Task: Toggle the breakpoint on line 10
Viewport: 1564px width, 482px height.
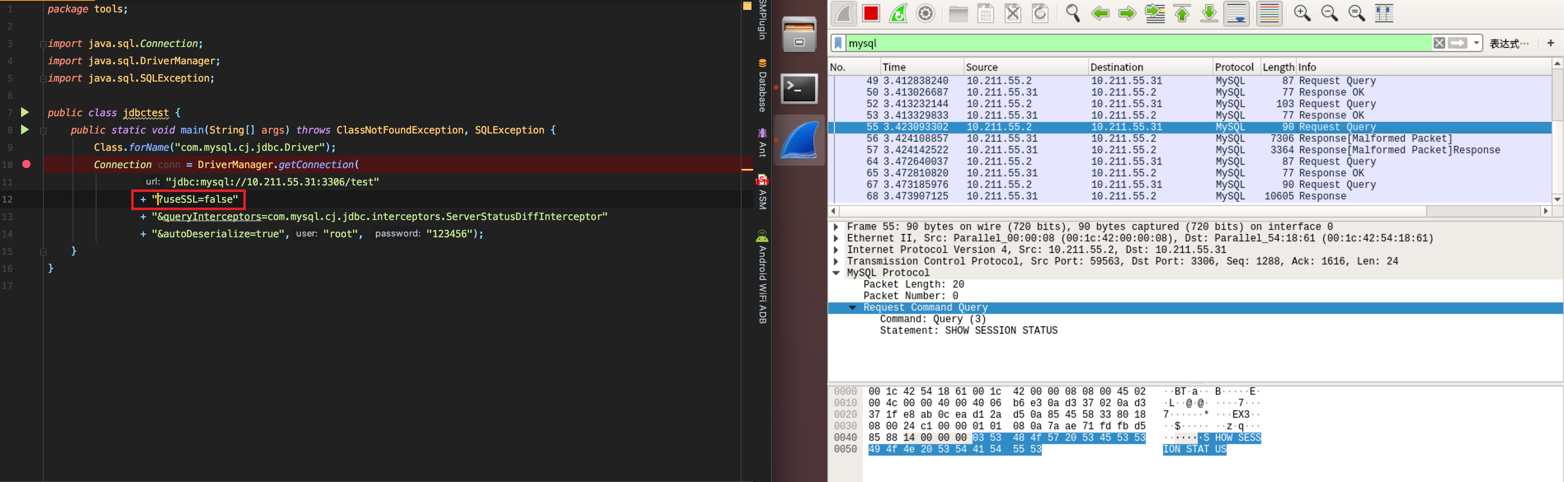Action: pyautogui.click(x=27, y=164)
